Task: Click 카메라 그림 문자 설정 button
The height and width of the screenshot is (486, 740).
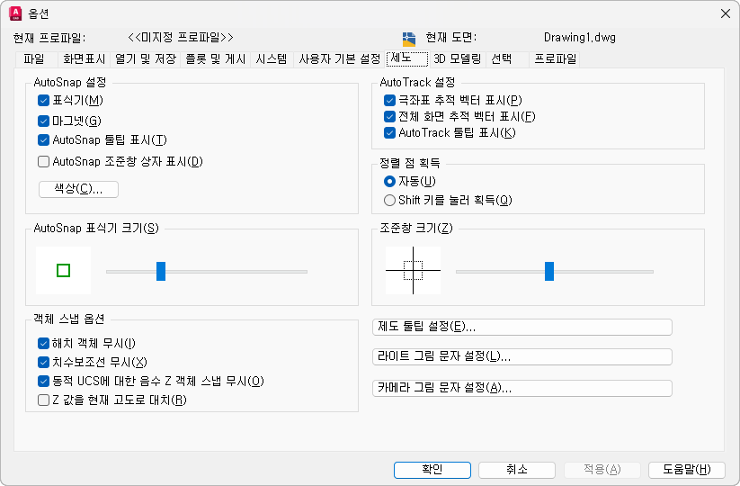Action: (522, 388)
